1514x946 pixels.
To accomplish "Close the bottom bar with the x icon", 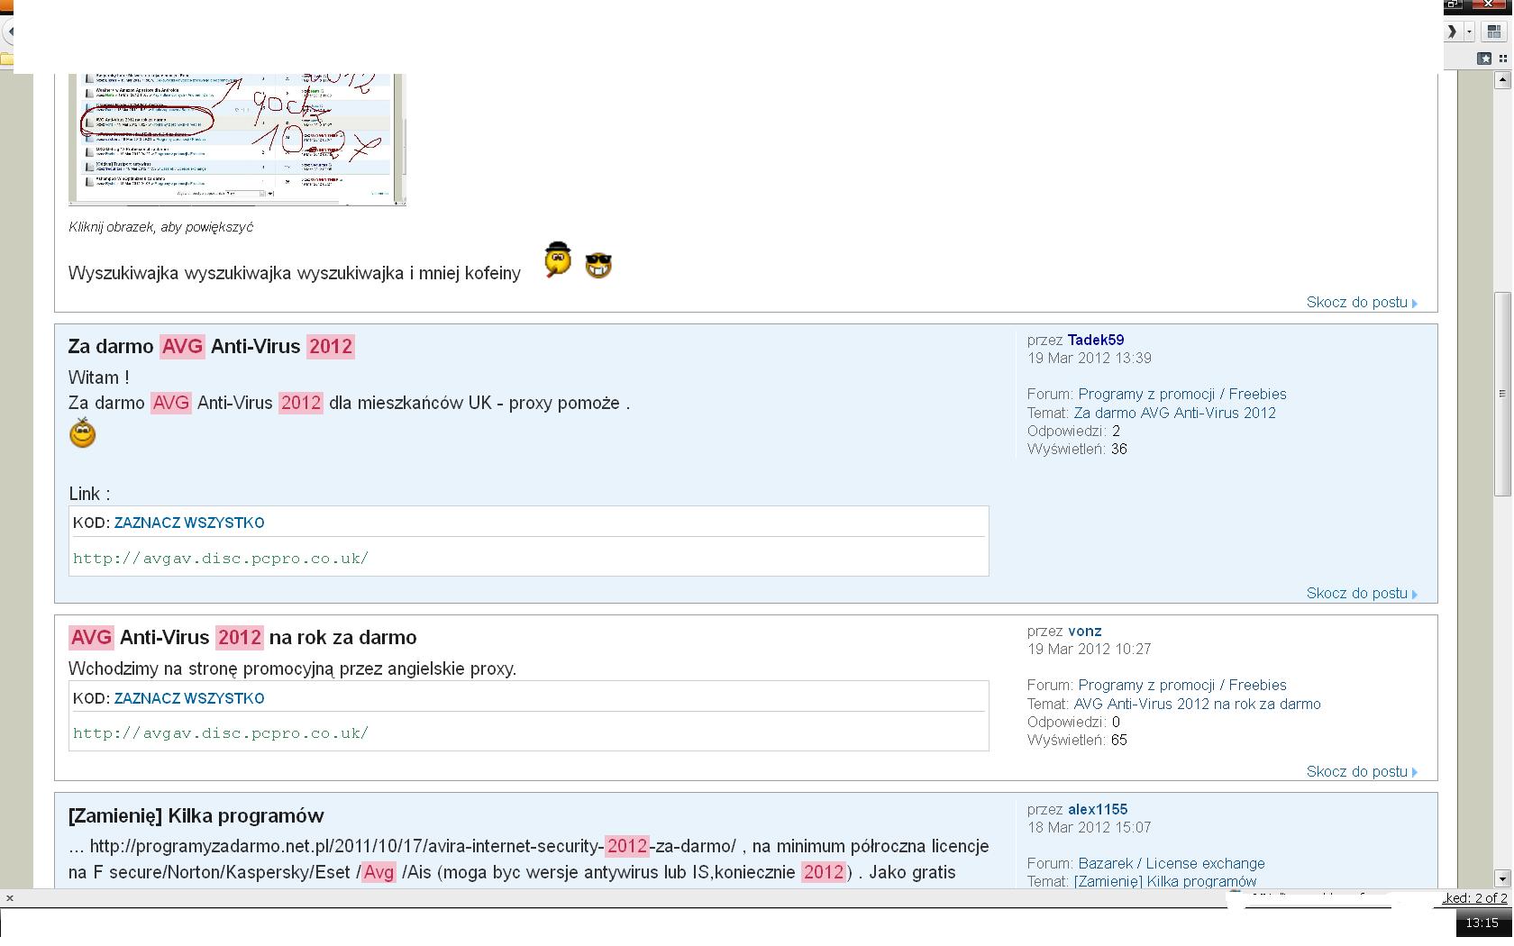I will coord(9,897).
